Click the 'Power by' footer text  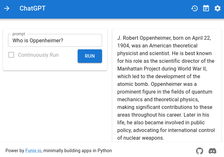click(15, 151)
